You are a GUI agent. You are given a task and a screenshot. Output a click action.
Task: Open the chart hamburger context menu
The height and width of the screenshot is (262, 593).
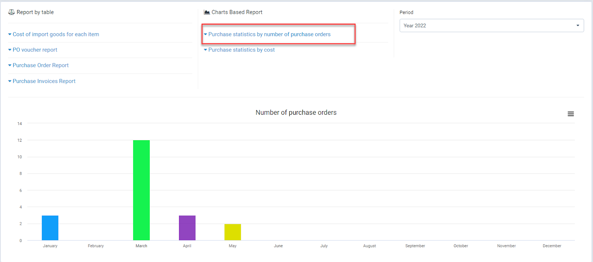(570, 114)
